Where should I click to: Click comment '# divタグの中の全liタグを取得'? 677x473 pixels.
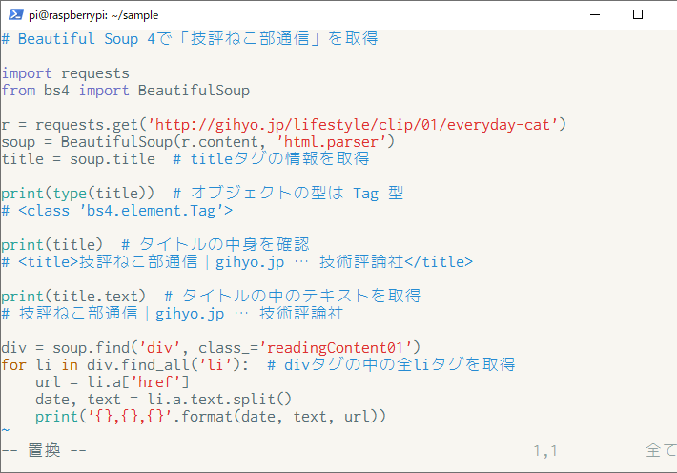pos(391,365)
